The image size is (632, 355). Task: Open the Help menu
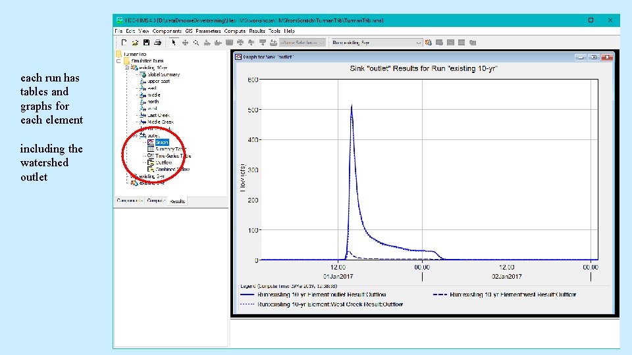[x=290, y=31]
